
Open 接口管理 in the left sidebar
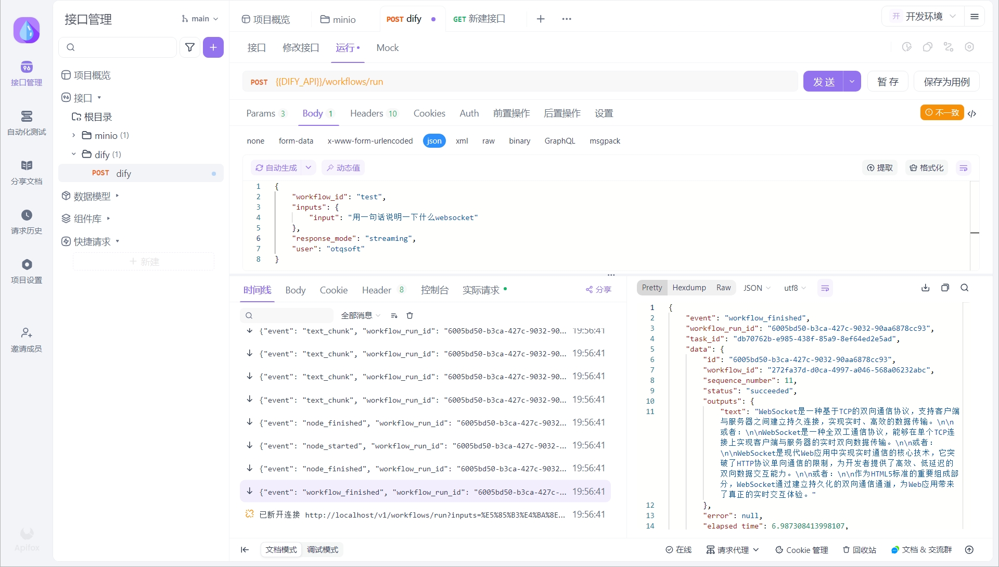click(27, 73)
